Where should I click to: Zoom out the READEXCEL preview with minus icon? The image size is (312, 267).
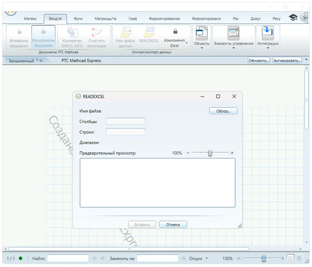(x=188, y=153)
